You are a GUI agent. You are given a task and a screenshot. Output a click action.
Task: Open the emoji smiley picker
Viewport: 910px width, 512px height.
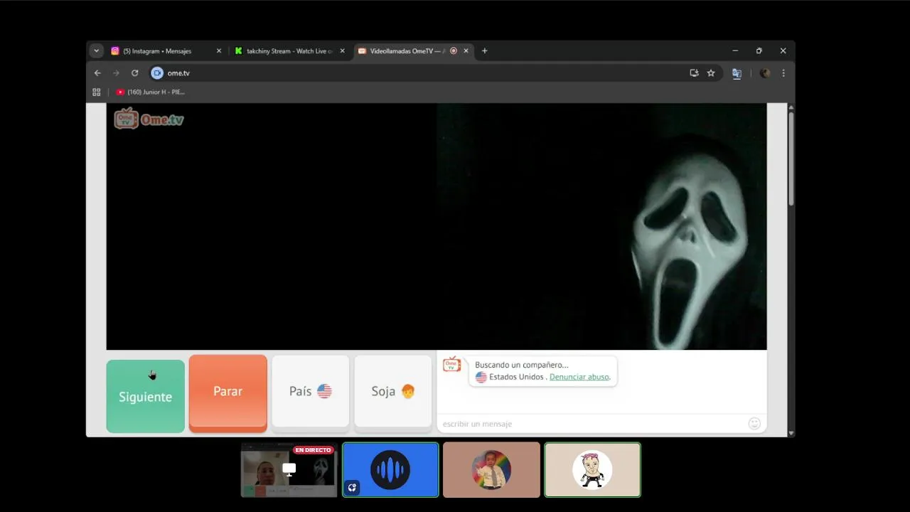(x=754, y=424)
